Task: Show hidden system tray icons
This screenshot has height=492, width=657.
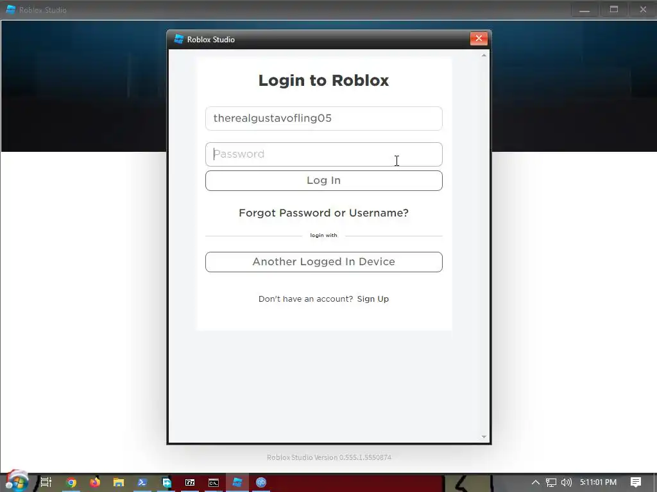Action: [x=536, y=482]
